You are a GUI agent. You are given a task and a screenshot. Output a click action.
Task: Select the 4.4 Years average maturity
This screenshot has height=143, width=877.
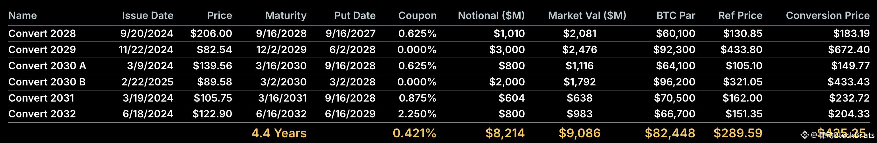(x=279, y=133)
